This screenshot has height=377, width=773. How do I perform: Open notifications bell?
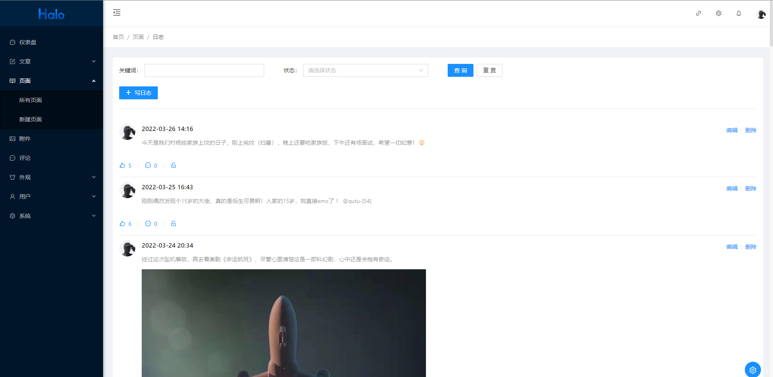coord(739,13)
